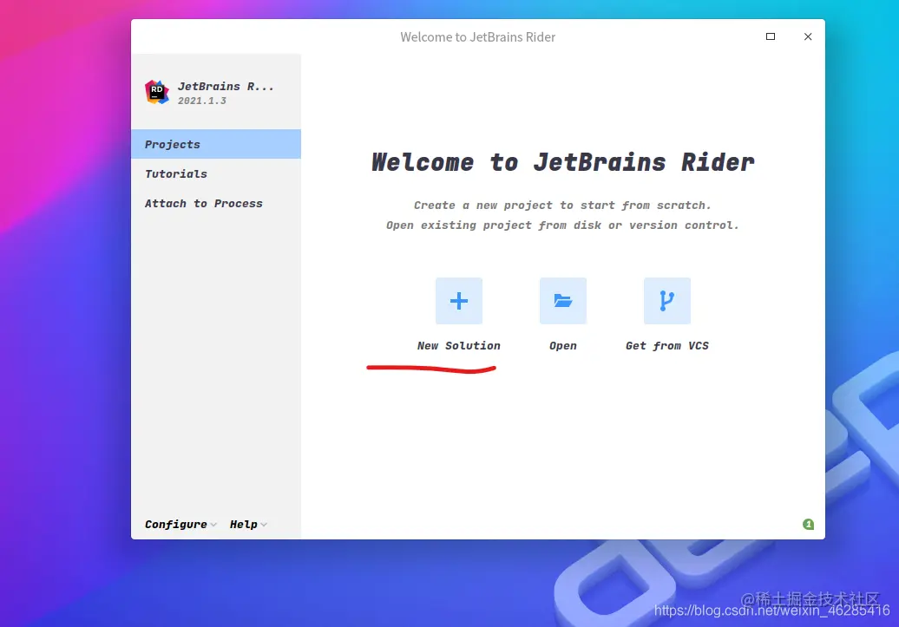
Task: Open the green notification indicator at bottom right
Action: tap(808, 524)
